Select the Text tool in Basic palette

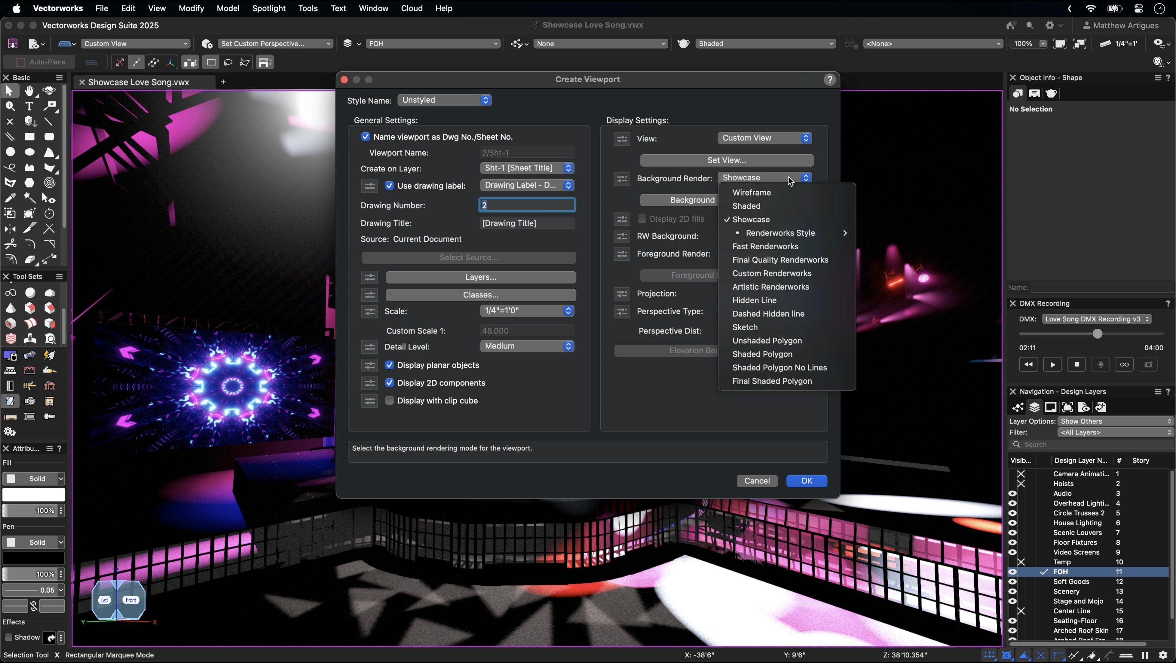click(30, 106)
